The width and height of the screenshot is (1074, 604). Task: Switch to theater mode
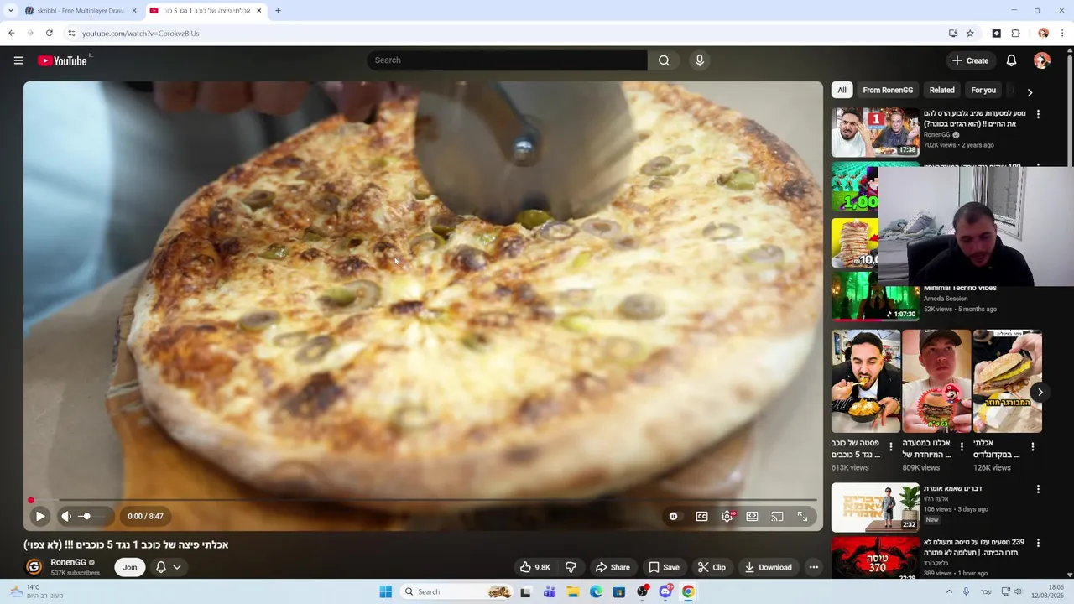pos(753,517)
